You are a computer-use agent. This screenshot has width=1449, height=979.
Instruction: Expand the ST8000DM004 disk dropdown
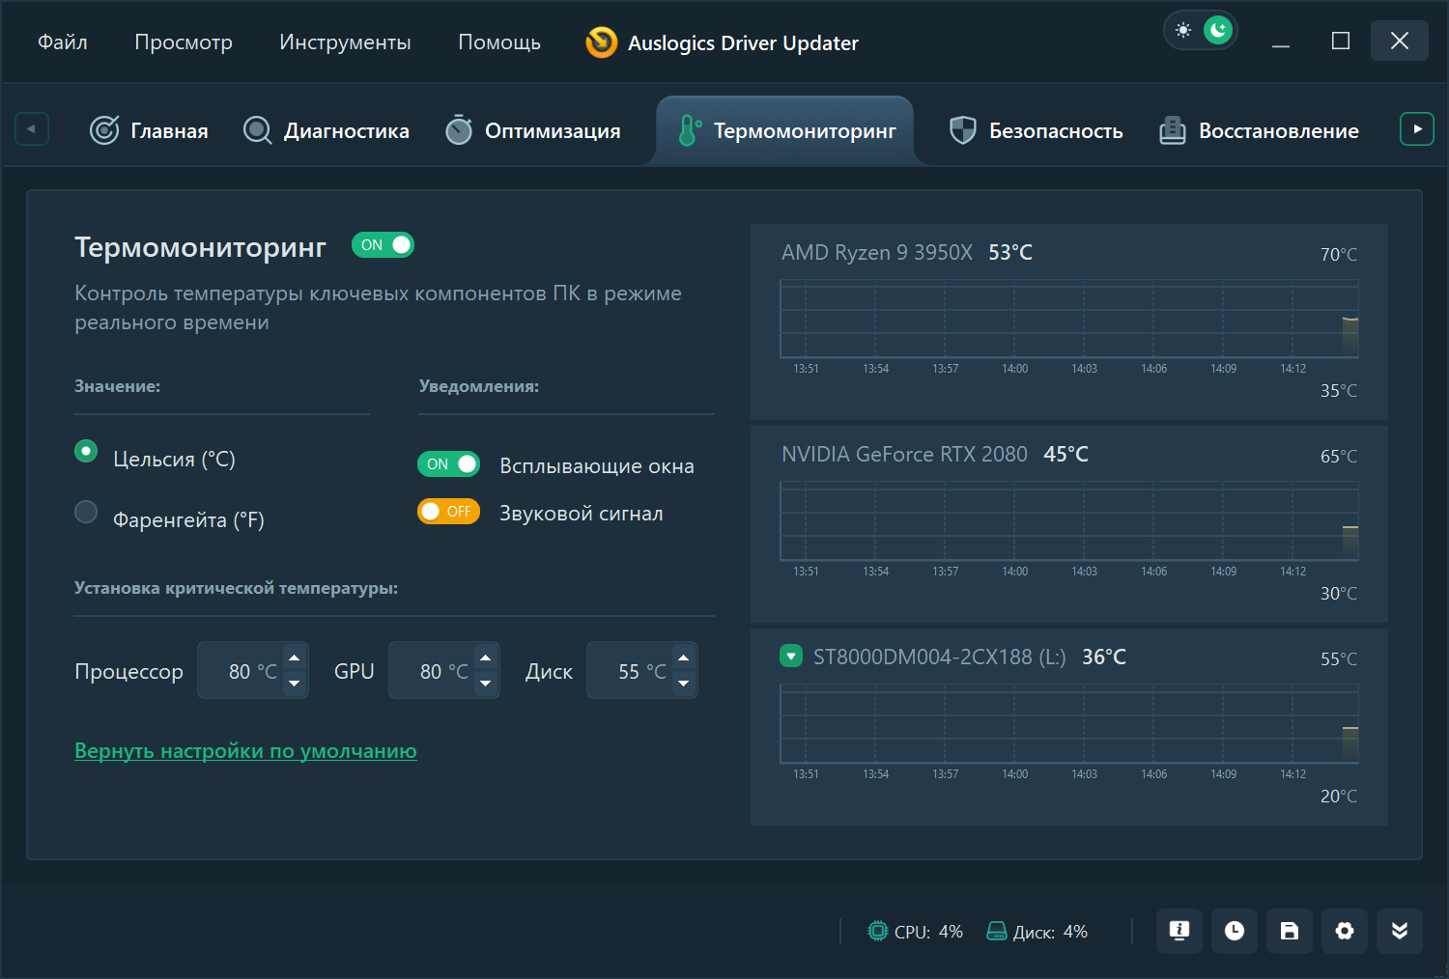click(x=791, y=657)
